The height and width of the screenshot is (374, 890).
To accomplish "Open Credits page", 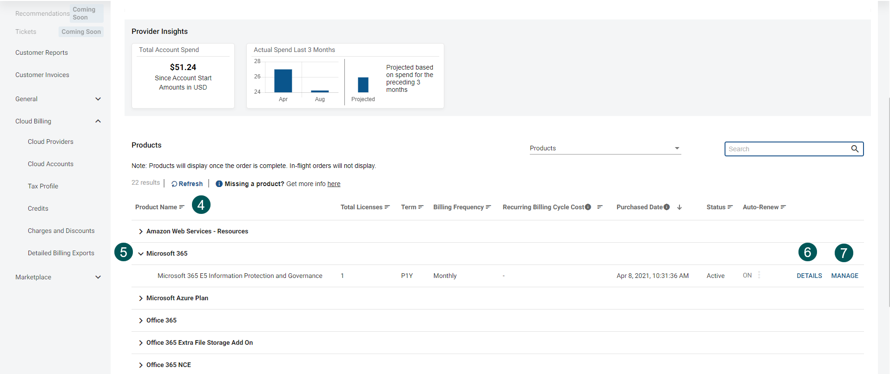I will [x=38, y=208].
